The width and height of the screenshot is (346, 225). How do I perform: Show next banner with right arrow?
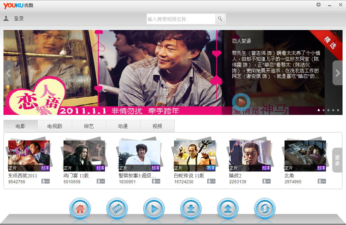click(x=337, y=73)
